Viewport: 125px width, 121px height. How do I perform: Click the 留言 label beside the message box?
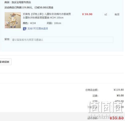7,39
